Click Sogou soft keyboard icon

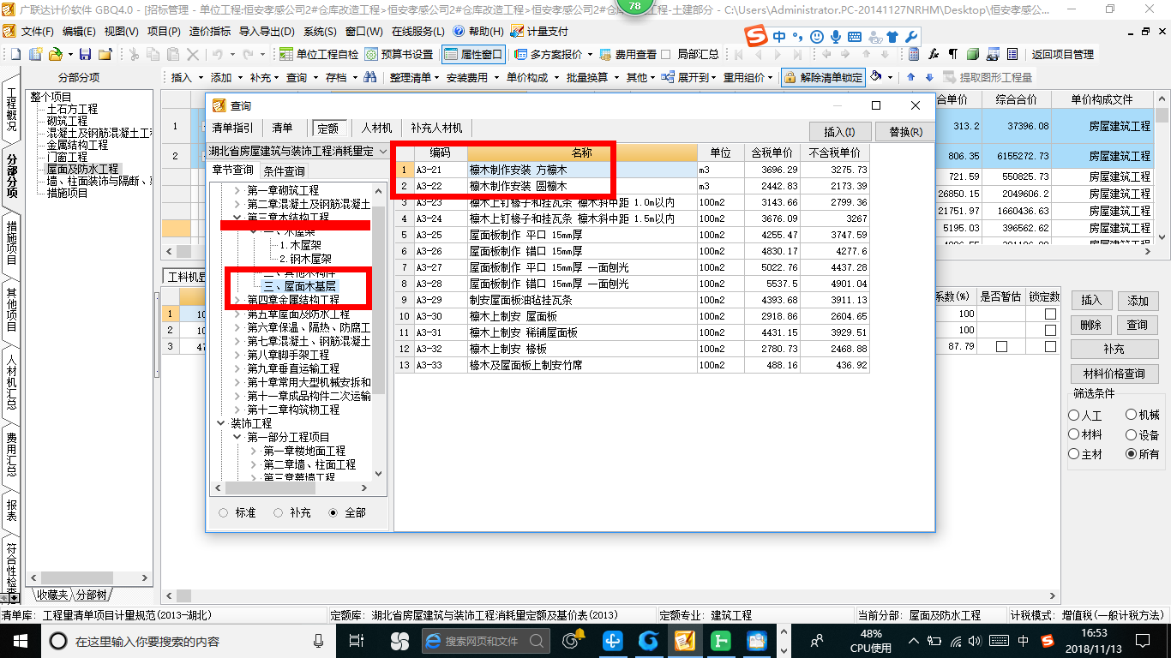point(856,37)
